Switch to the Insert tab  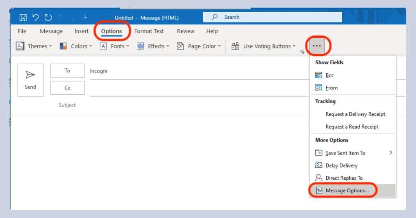pos(82,31)
